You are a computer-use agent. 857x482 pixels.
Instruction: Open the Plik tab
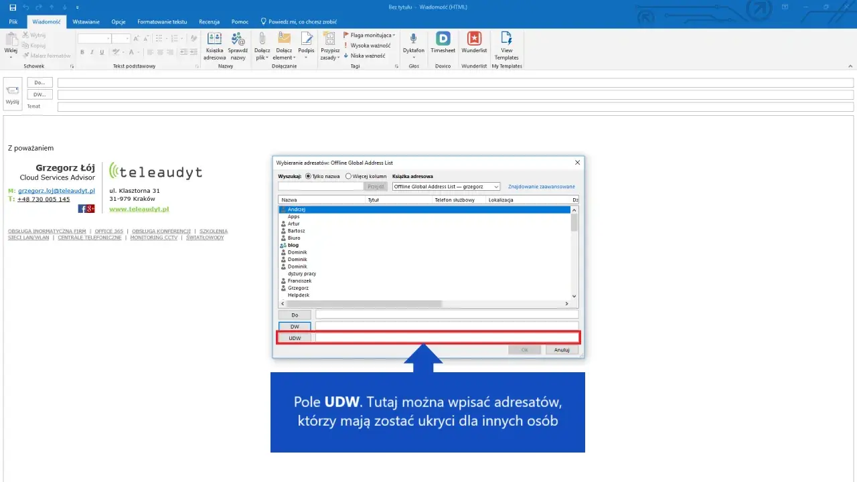click(13, 21)
